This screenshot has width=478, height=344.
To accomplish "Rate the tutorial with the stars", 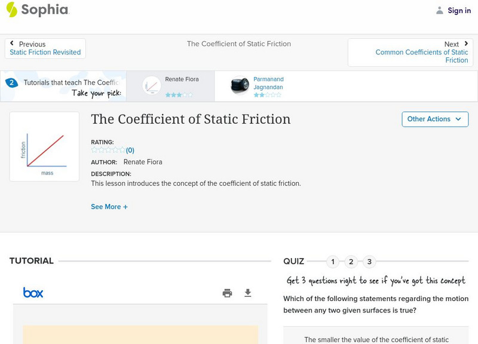I will coord(106,150).
